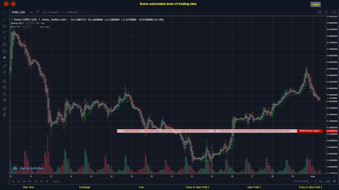Viewport: 339px width, 190px height.
Task: Open the bottom-right axis settings gear
Action: [x=334, y=181]
